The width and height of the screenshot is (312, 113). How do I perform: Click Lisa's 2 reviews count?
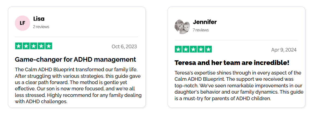(41, 27)
